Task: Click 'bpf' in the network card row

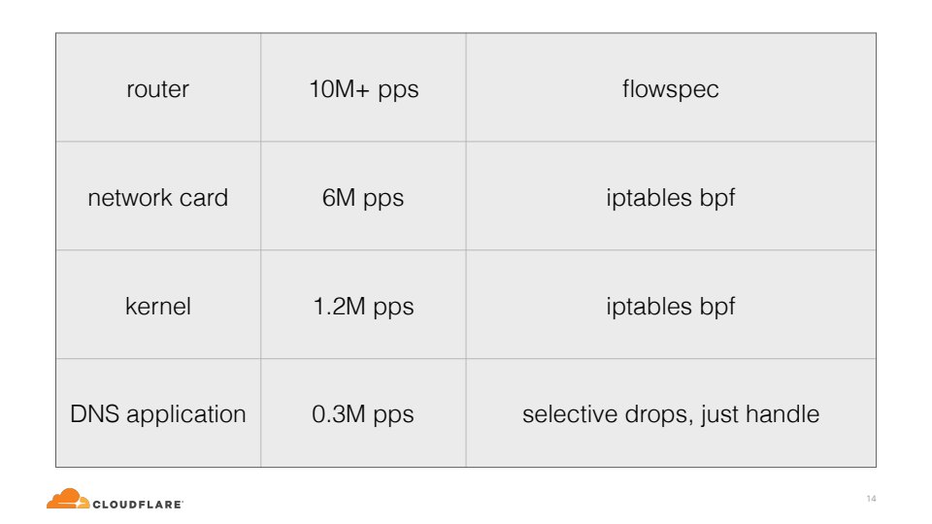Action: pyautogui.click(x=717, y=199)
